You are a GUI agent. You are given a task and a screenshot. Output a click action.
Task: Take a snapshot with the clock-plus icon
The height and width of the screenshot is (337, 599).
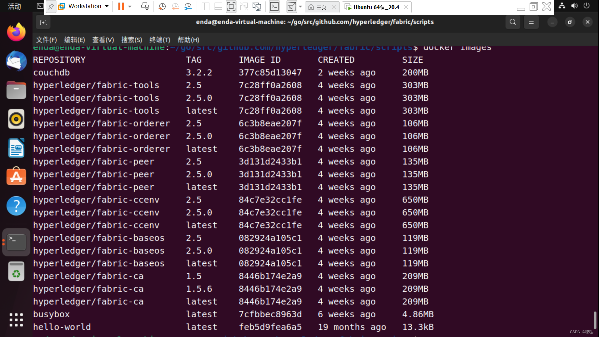[162, 6]
